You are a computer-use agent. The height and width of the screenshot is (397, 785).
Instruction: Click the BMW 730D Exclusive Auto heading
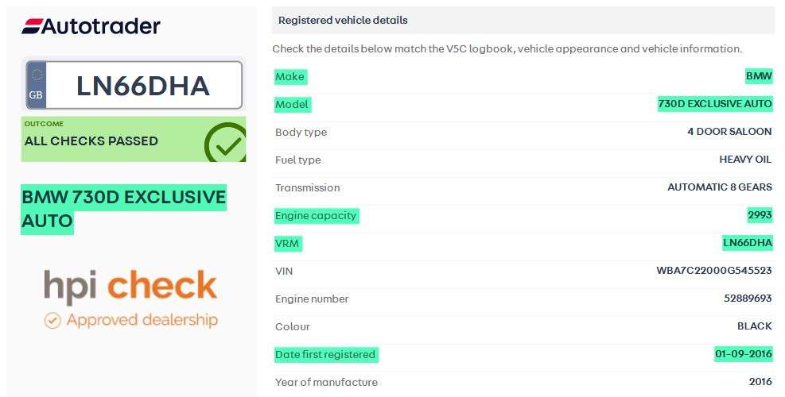pyautogui.click(x=123, y=208)
